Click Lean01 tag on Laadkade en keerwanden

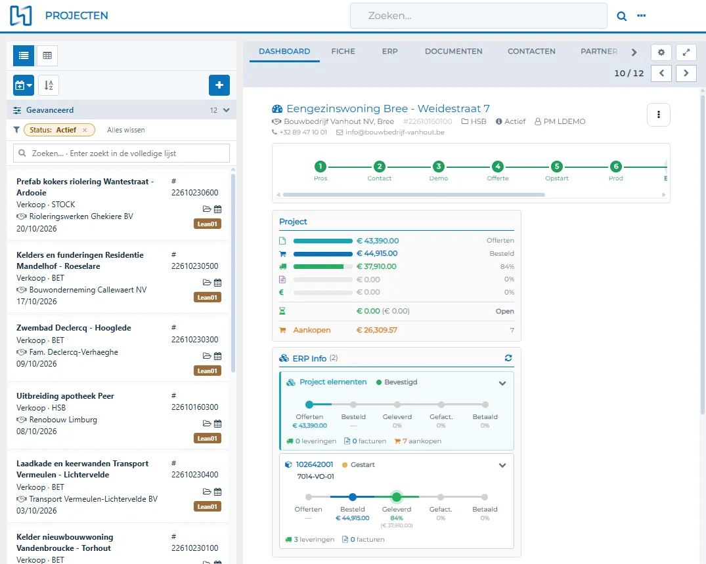click(x=208, y=507)
